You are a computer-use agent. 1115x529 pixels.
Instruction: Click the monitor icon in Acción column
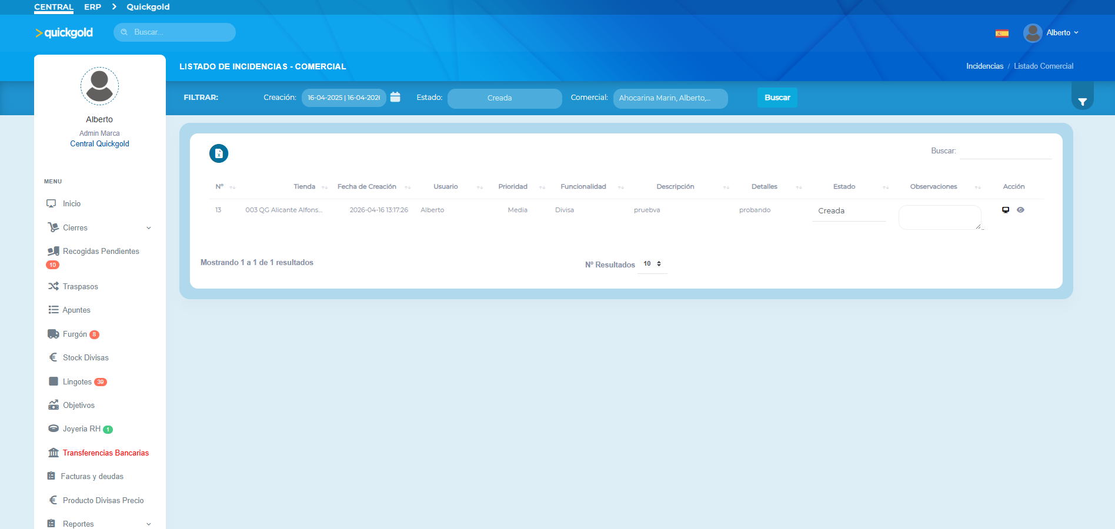1006,210
